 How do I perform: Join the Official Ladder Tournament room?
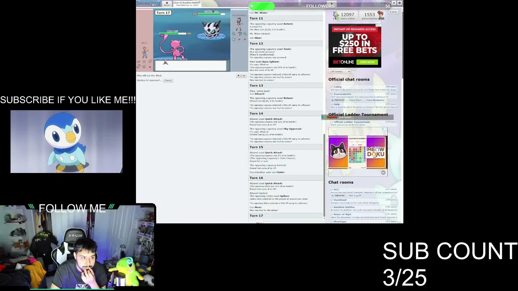tap(363, 123)
